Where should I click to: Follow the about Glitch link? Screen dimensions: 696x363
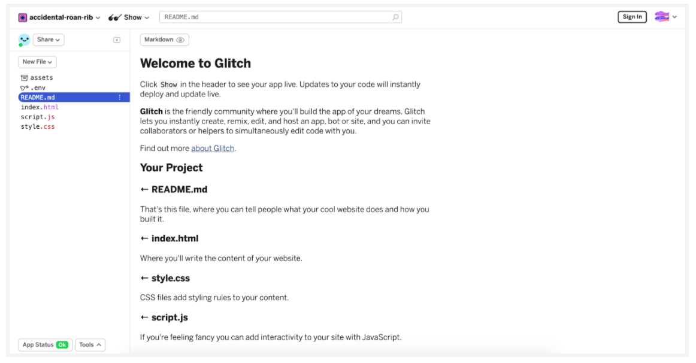click(213, 148)
